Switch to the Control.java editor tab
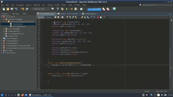This screenshot has width=173, height=97. 90,14
